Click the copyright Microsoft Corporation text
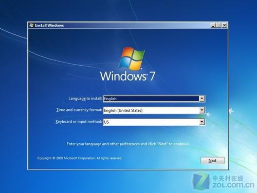 point(80,158)
